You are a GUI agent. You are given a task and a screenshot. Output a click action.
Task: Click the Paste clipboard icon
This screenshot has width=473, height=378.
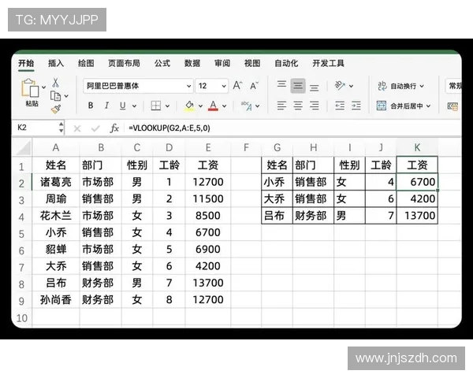coord(30,87)
